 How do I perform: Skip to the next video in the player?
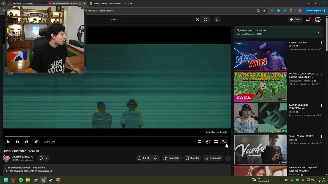point(26,142)
